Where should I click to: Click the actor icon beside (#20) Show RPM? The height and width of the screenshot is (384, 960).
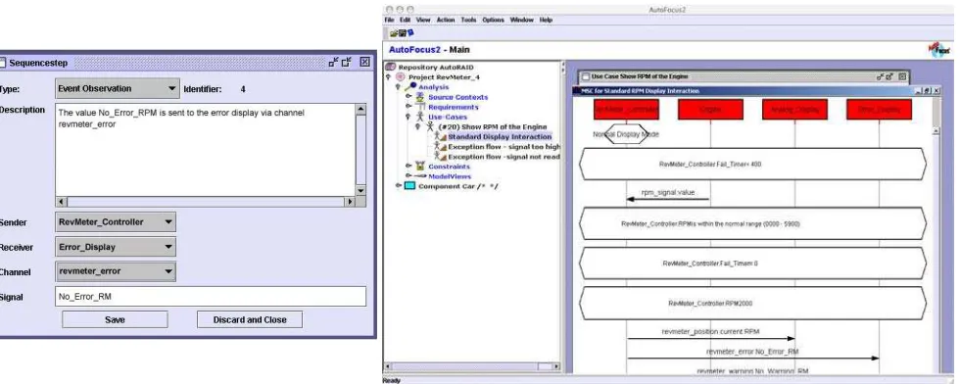[430, 126]
